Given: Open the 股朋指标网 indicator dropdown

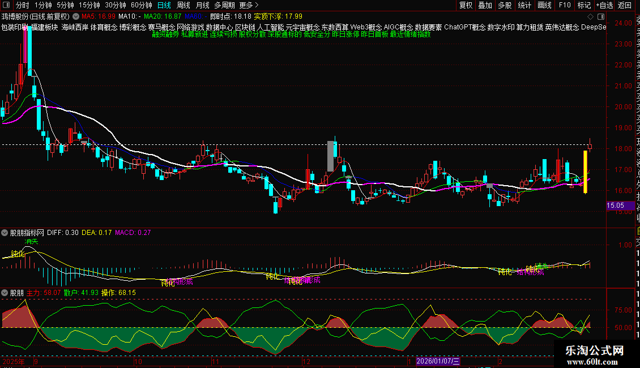Looking at the screenshot, I should tap(5, 232).
